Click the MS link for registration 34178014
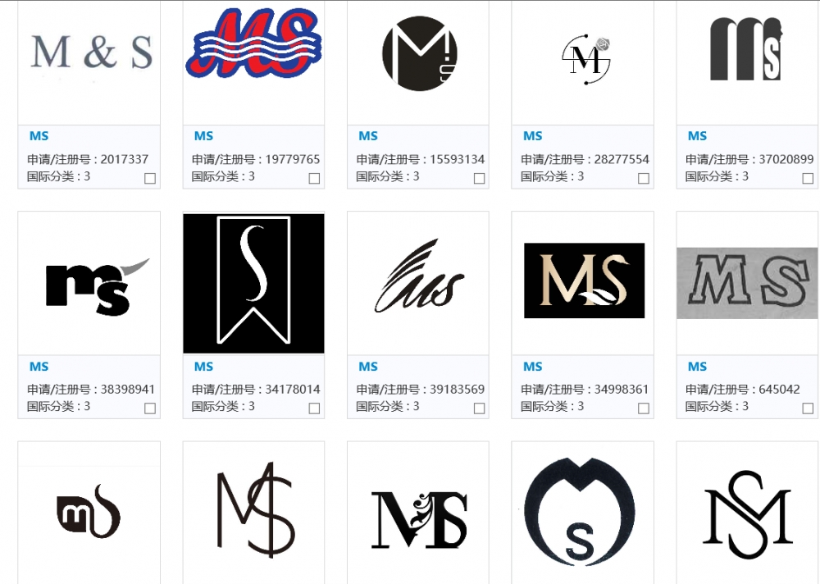The width and height of the screenshot is (820, 584). [203, 367]
